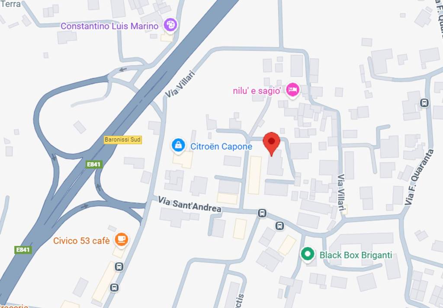The width and height of the screenshot is (443, 308).
Task: Click the nilu' e sagio' label text
Action: [257, 91]
